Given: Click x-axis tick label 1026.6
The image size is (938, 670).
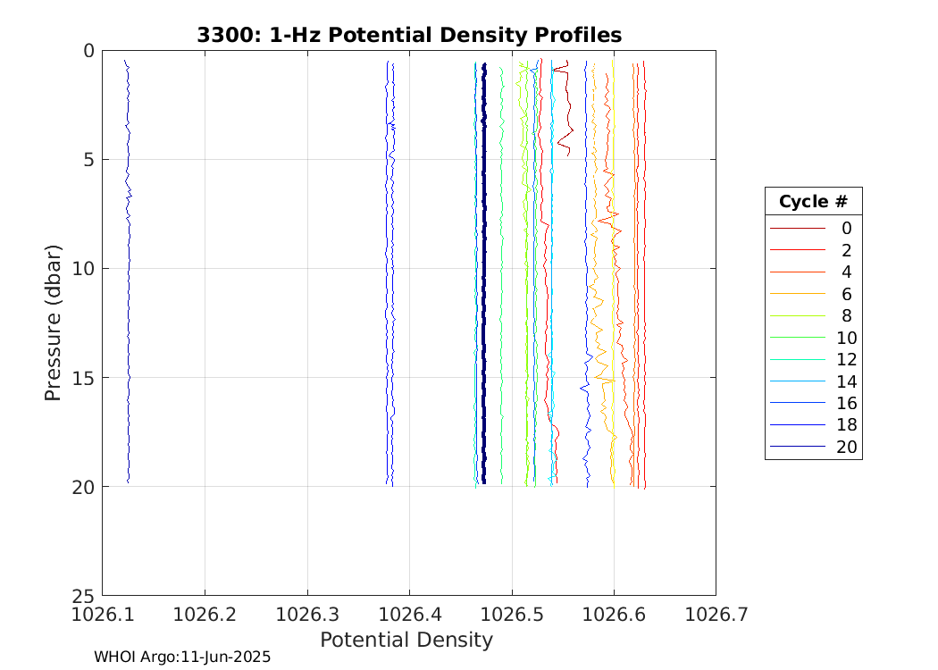Looking at the screenshot, I should pos(614,615).
